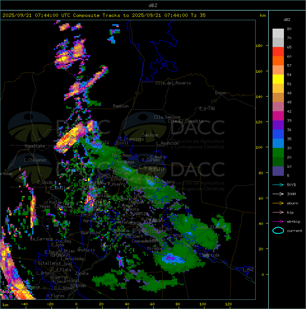Image resolution: width=306 pixels, height=309 pixels.
Task: Pick the red 60-65 dBZ swatch
Action: [x=278, y=52]
